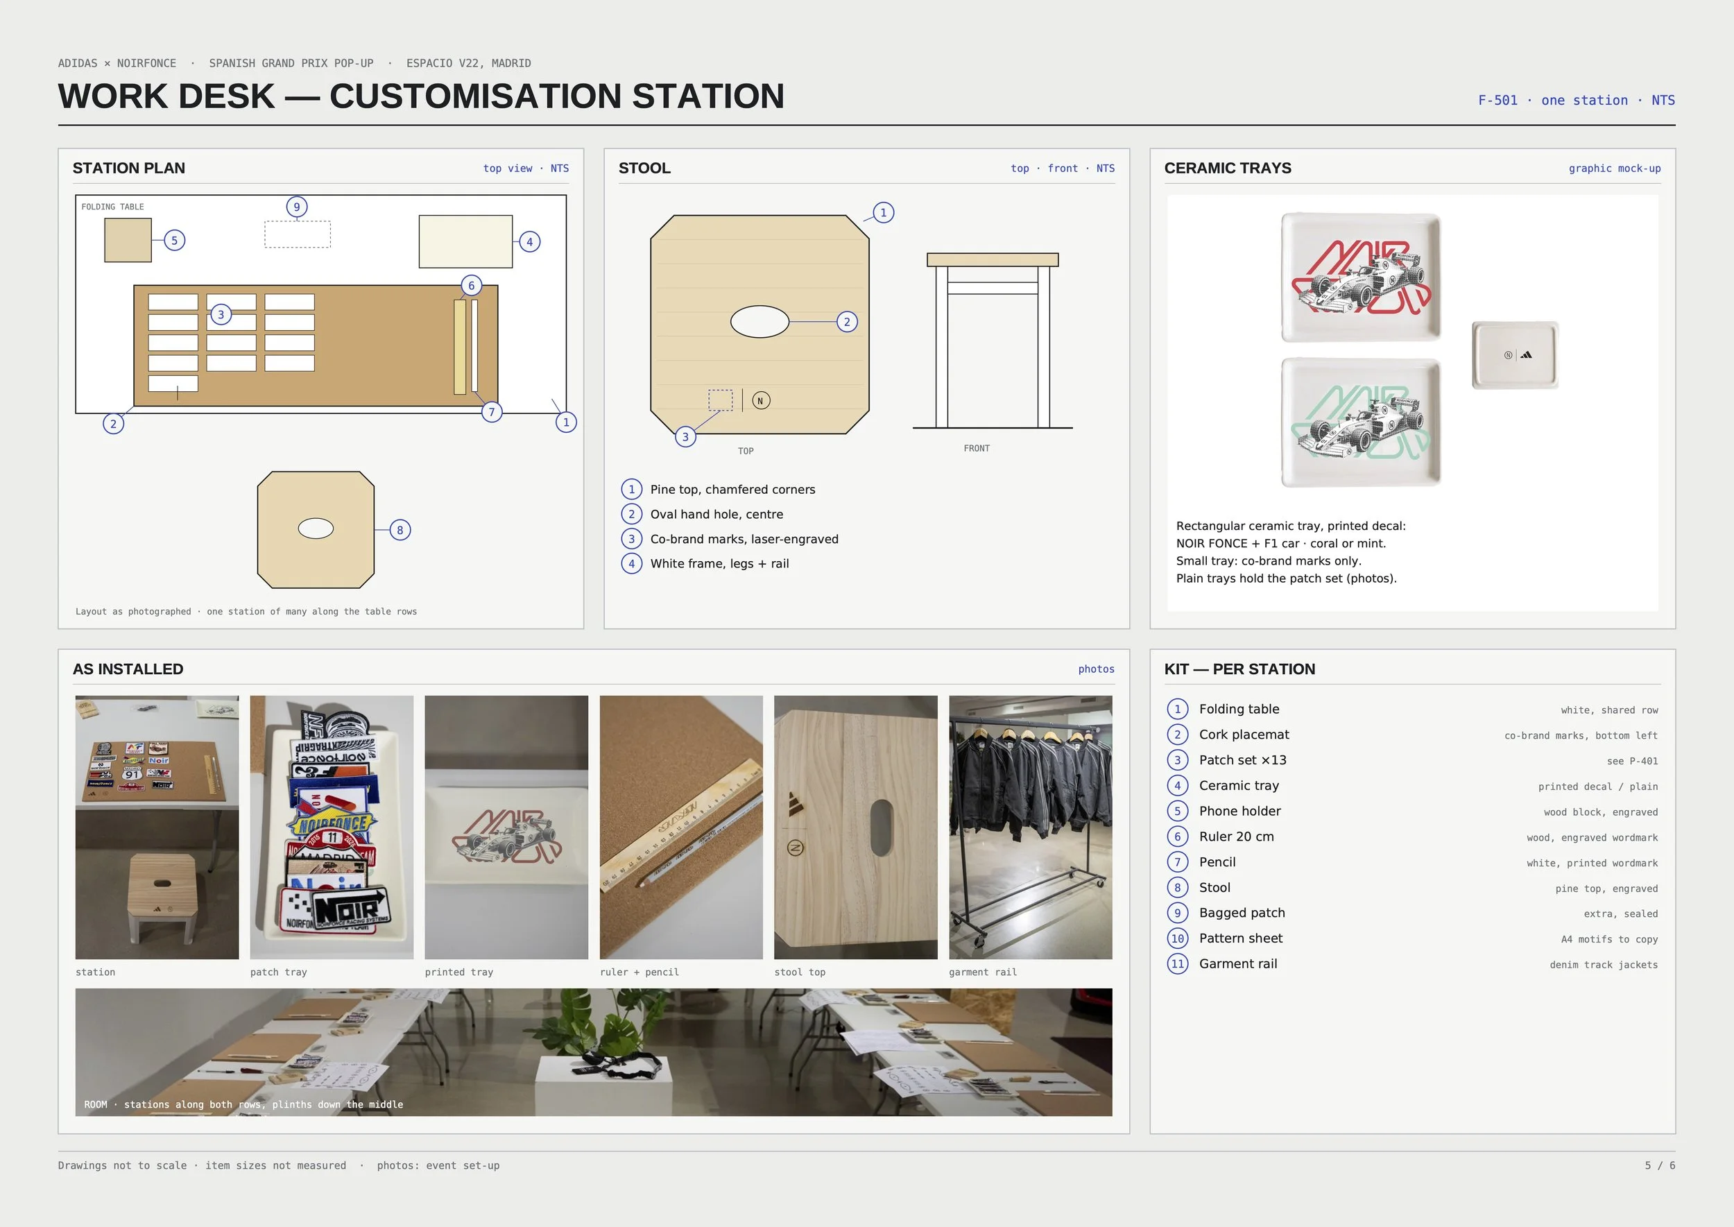Screen dimensions: 1734x1227
Task: Click the 'STATION PLAN' panel heading
Action: click(x=128, y=169)
